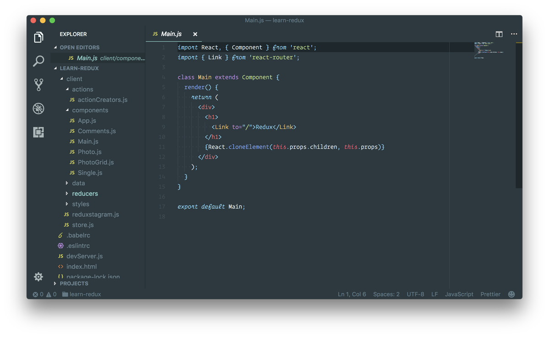Open the Search view icon
The height and width of the screenshot is (337, 549).
click(x=38, y=61)
